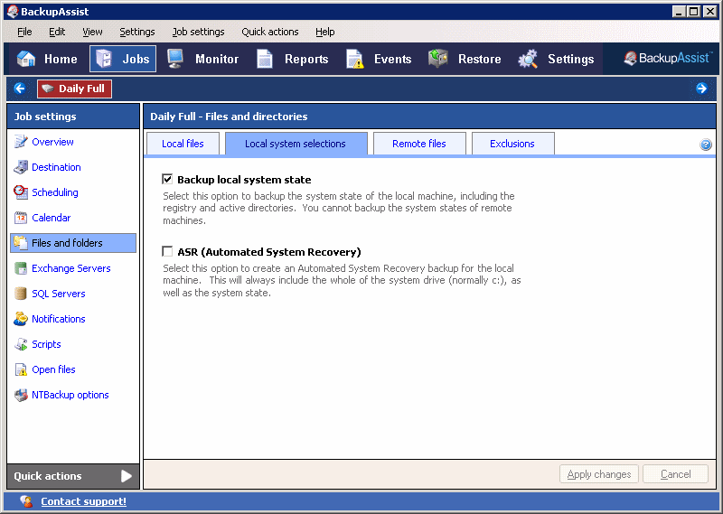Click the Files and folders icon
This screenshot has height=514, width=723.
tap(21, 242)
